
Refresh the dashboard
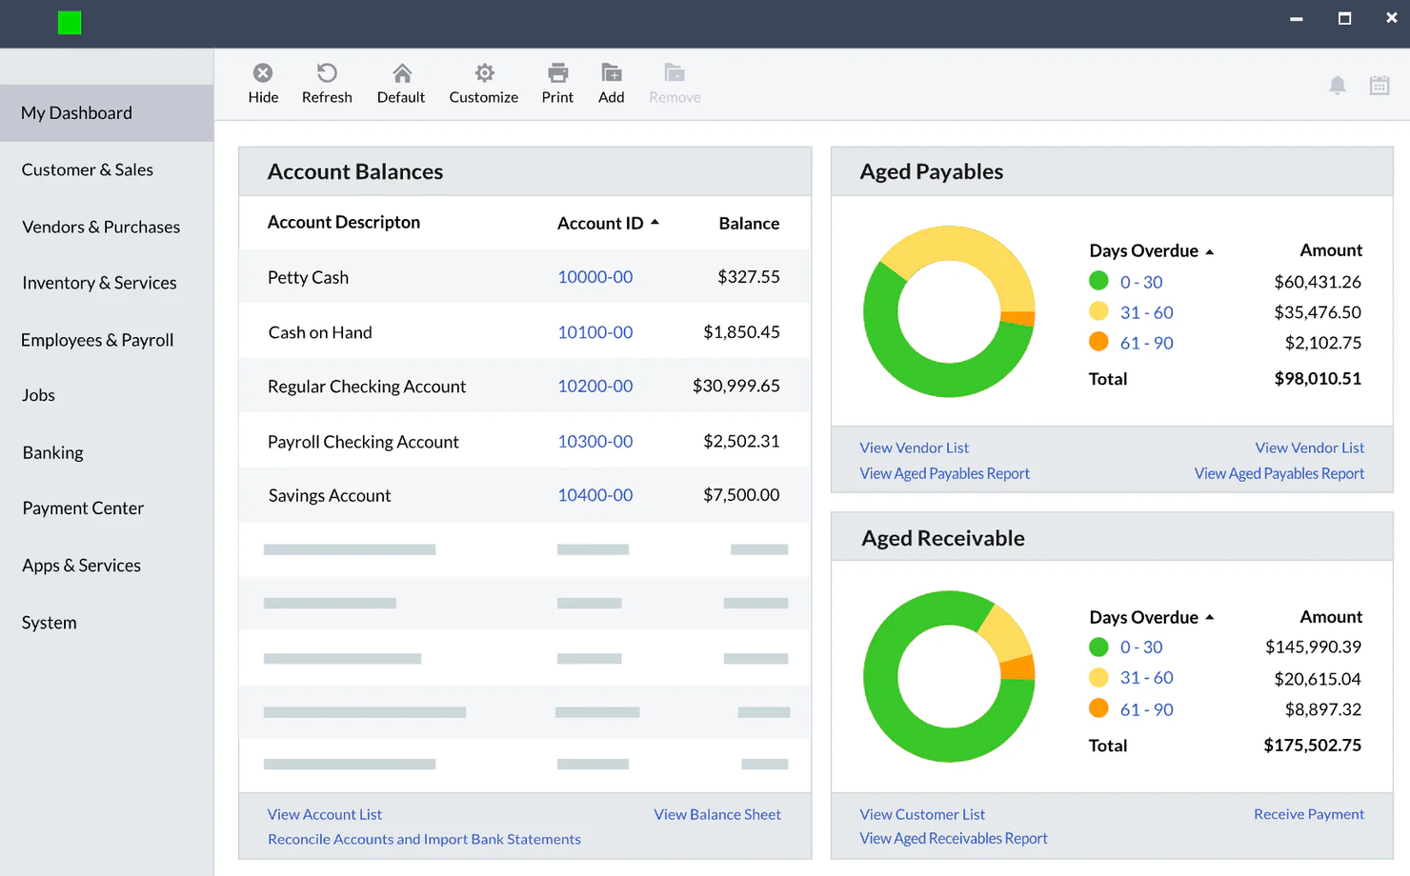[x=327, y=83]
